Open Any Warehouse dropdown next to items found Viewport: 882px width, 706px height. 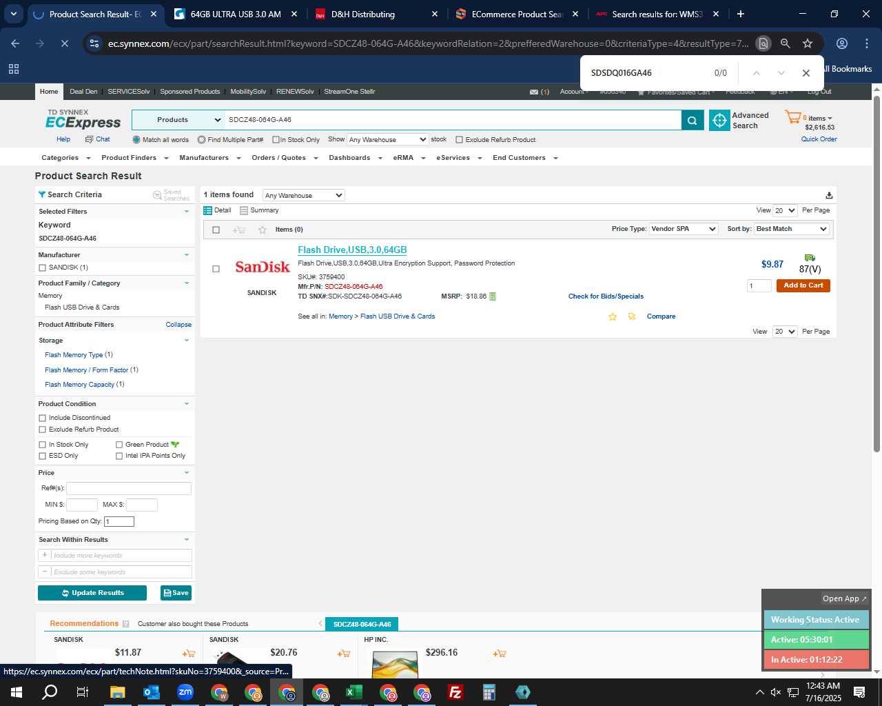click(303, 195)
